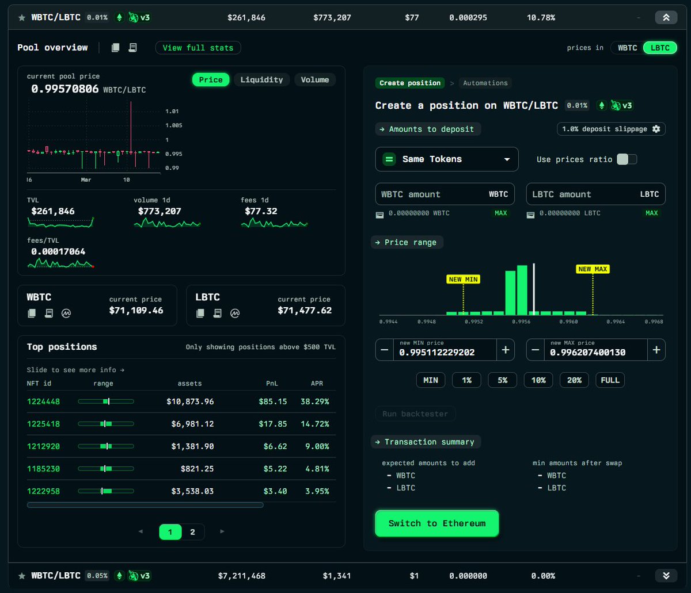Switch to the Liquidity chart tab

261,79
